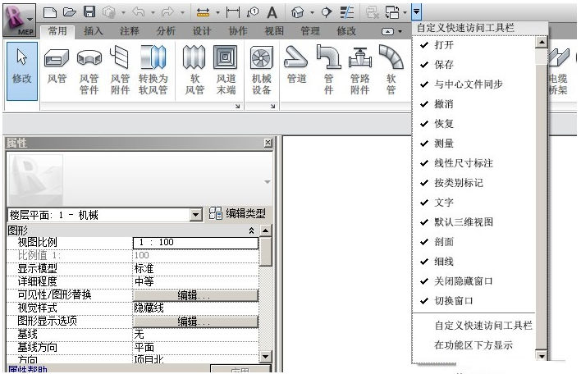Select the 修改 Modify arrow tool

pyautogui.click(x=22, y=71)
